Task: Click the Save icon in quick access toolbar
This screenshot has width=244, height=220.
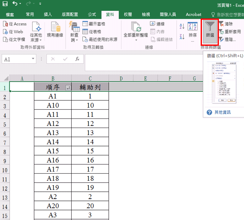Action: point(6,4)
